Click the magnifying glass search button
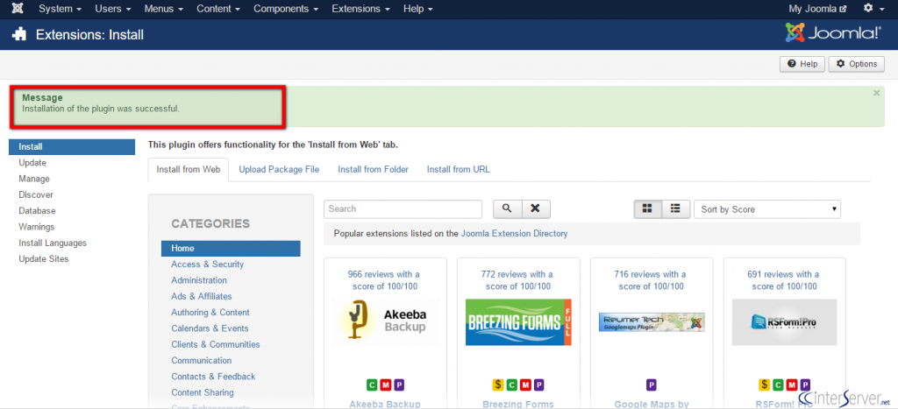Screen dimensions: 898x409 click(507, 208)
